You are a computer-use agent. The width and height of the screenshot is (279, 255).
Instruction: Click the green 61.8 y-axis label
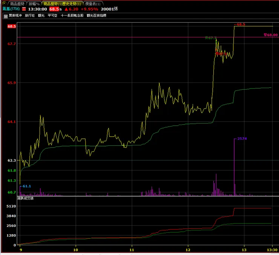coord(12,170)
